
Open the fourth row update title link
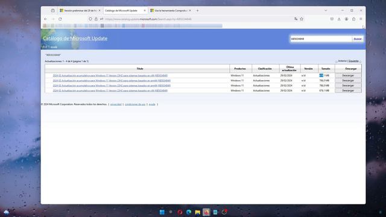click(110, 90)
